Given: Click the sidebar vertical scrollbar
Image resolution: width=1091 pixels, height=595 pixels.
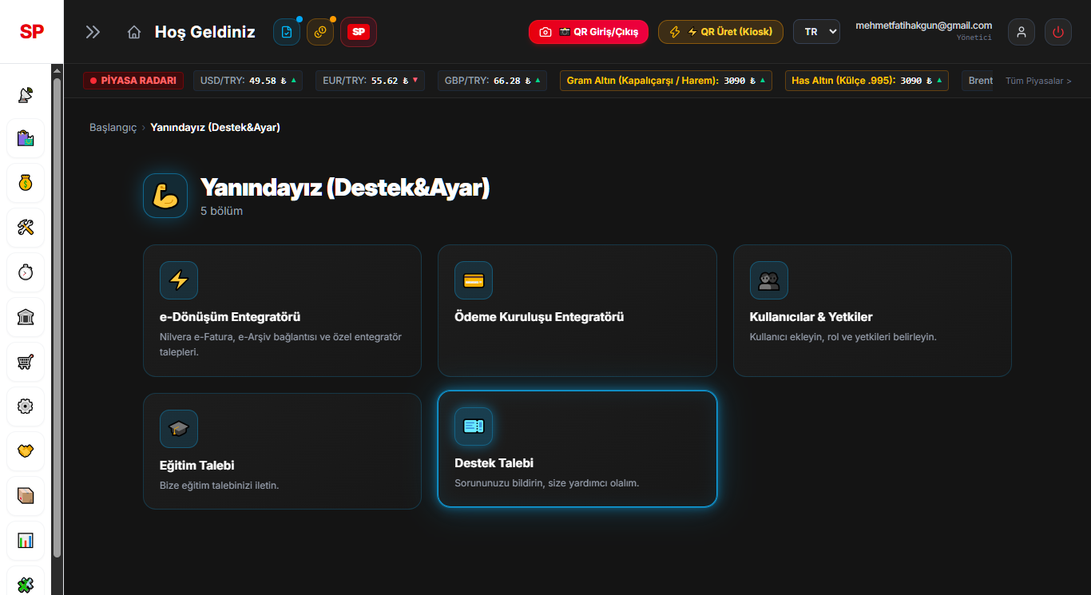Looking at the screenshot, I should pos(57,317).
